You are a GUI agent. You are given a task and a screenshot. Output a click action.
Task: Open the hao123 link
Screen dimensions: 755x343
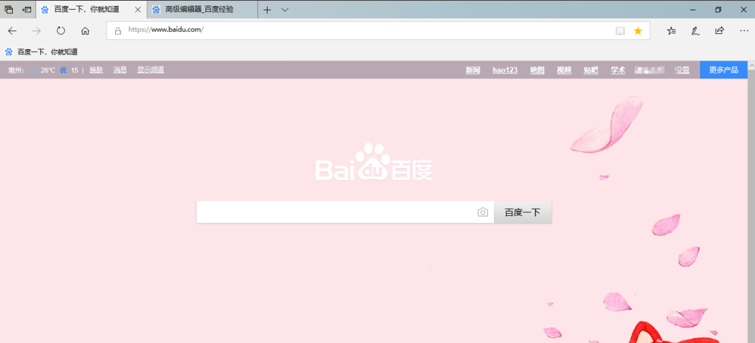(x=505, y=70)
